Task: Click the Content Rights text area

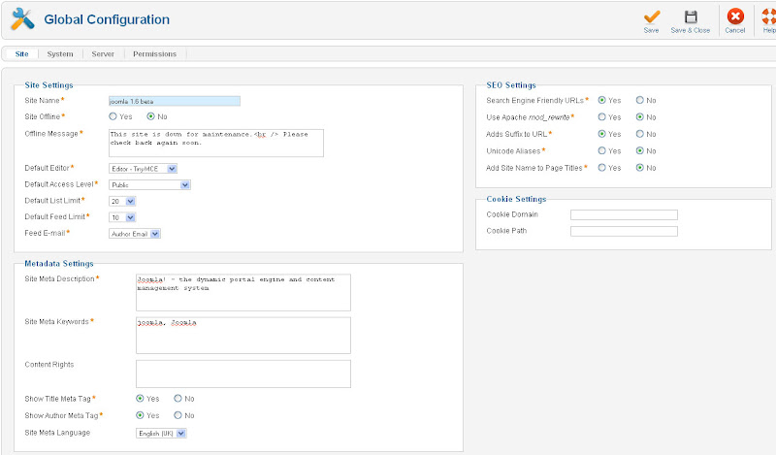Action: (x=243, y=374)
